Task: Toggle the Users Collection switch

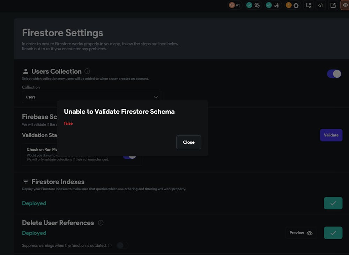Action: 334,74
